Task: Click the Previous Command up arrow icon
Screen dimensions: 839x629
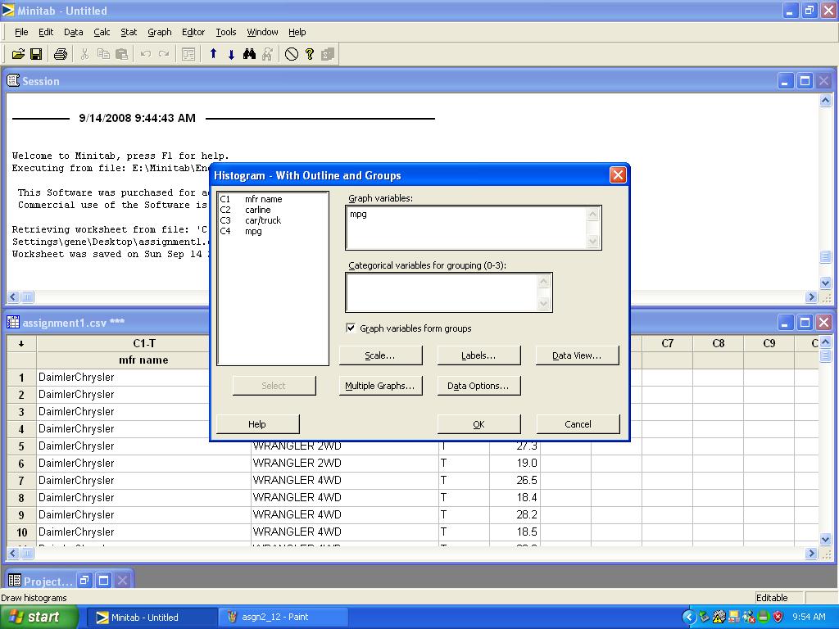Action: click(x=213, y=54)
